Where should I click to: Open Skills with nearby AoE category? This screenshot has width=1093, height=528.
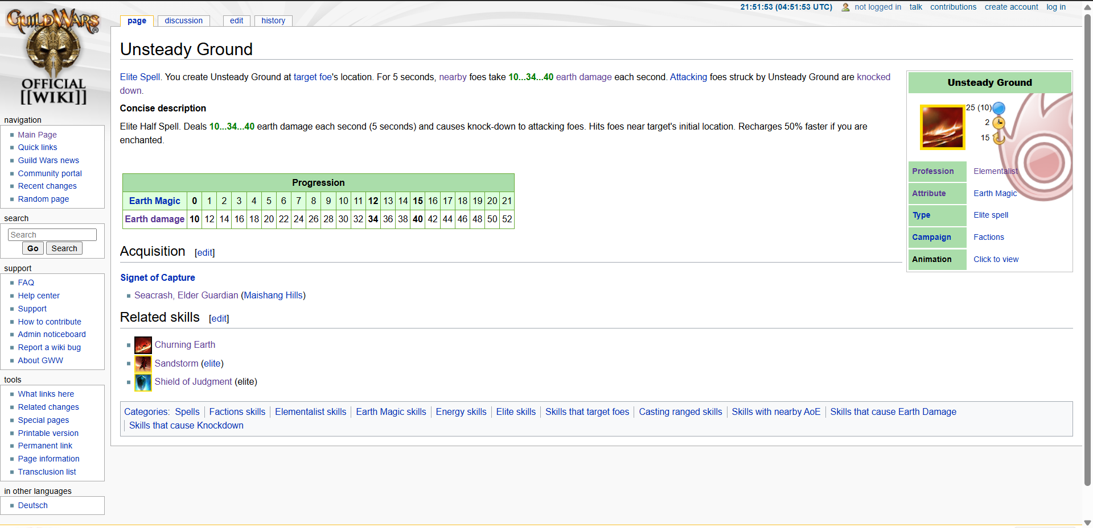(776, 412)
